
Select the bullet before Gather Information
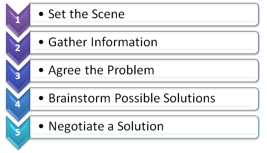click(x=41, y=42)
